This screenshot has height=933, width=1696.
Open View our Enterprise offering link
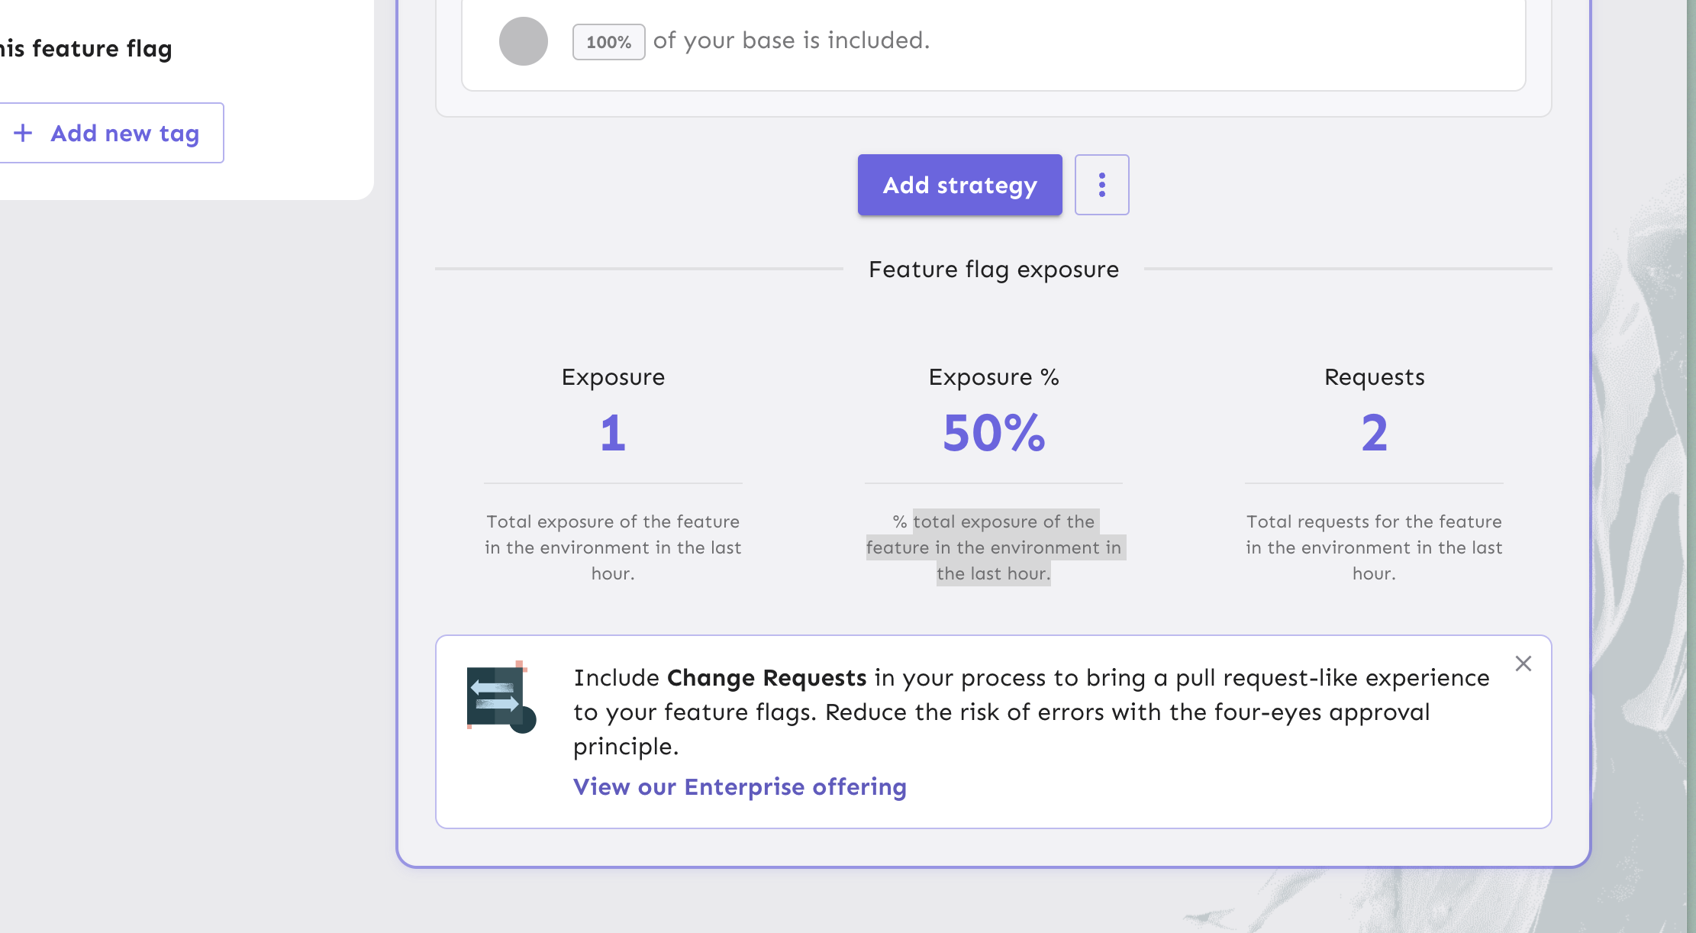tap(740, 786)
